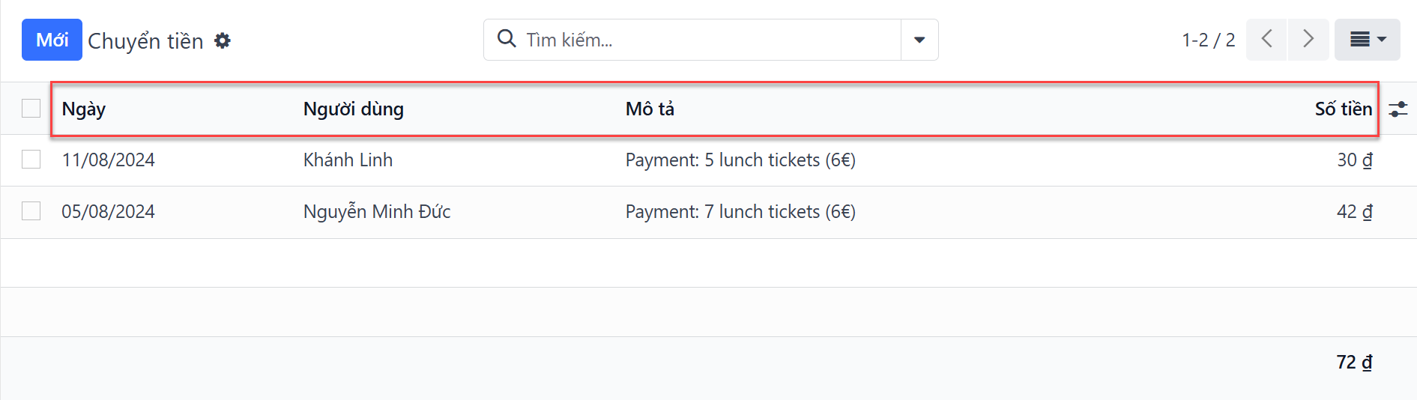This screenshot has height=400, width=1417.
Task: Focus the Tìm kiếm search field
Action: tap(708, 40)
